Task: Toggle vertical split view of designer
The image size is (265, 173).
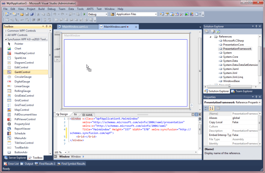Action: (x=193, y=115)
